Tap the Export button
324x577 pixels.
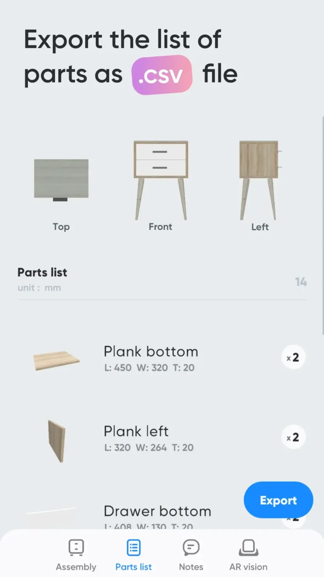(278, 500)
